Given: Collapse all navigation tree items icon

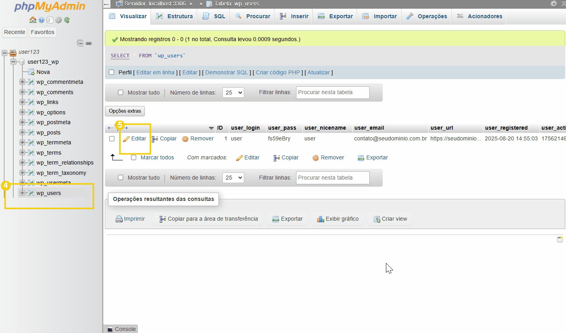Looking at the screenshot, I should coord(80,43).
